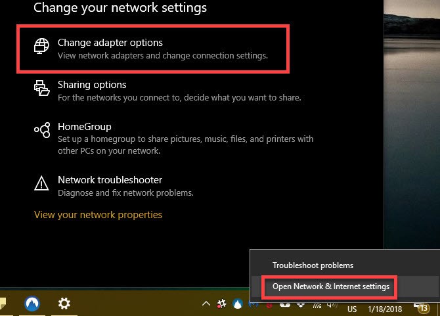Open the HomeGroup setup option
Image resolution: width=440 pixels, height=316 pixels.
[173, 139]
